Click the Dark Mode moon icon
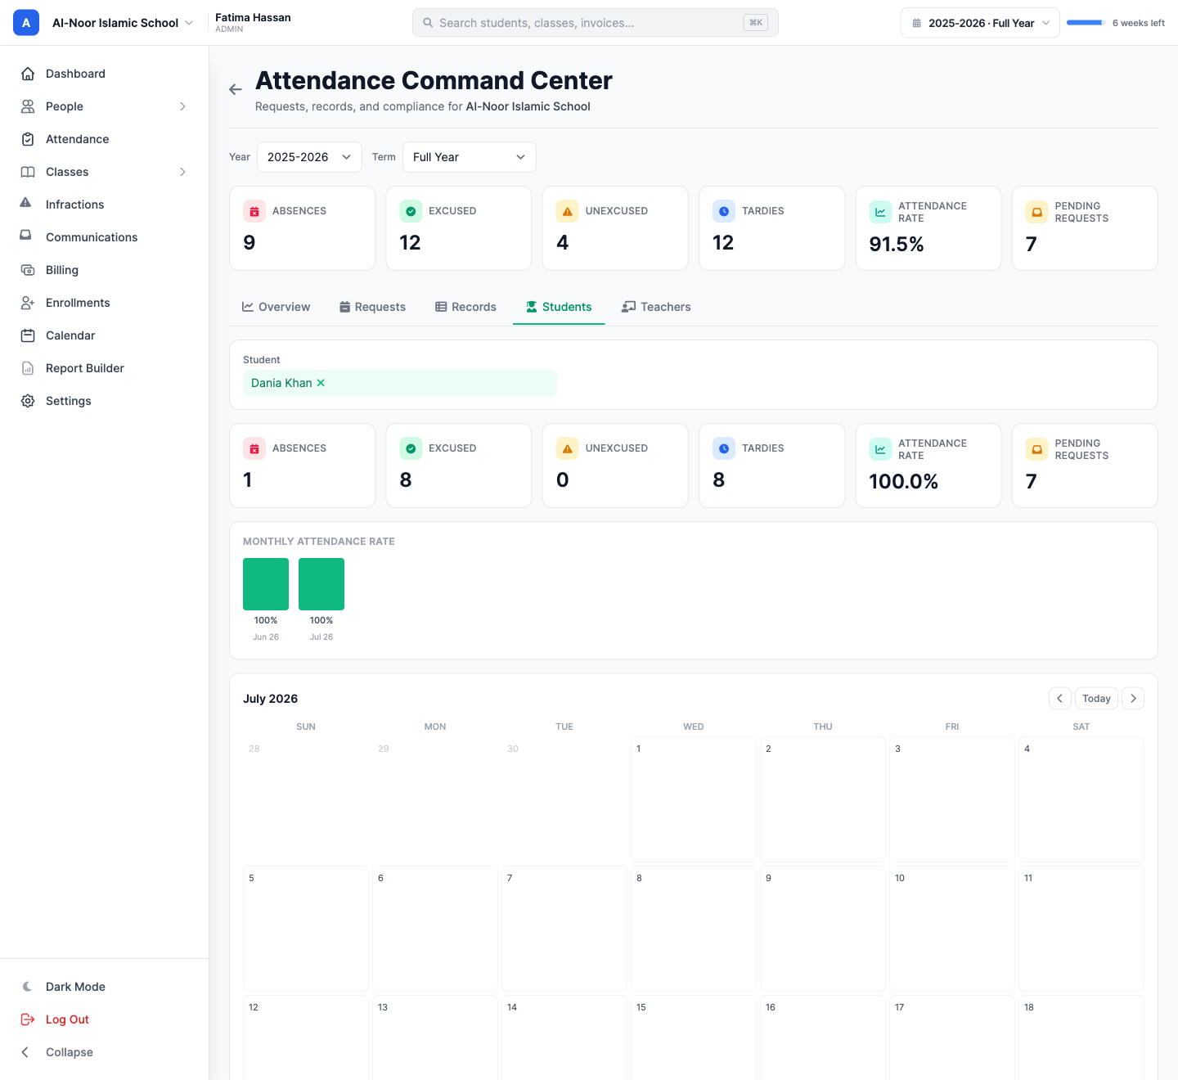The width and height of the screenshot is (1178, 1080). [x=28, y=987]
